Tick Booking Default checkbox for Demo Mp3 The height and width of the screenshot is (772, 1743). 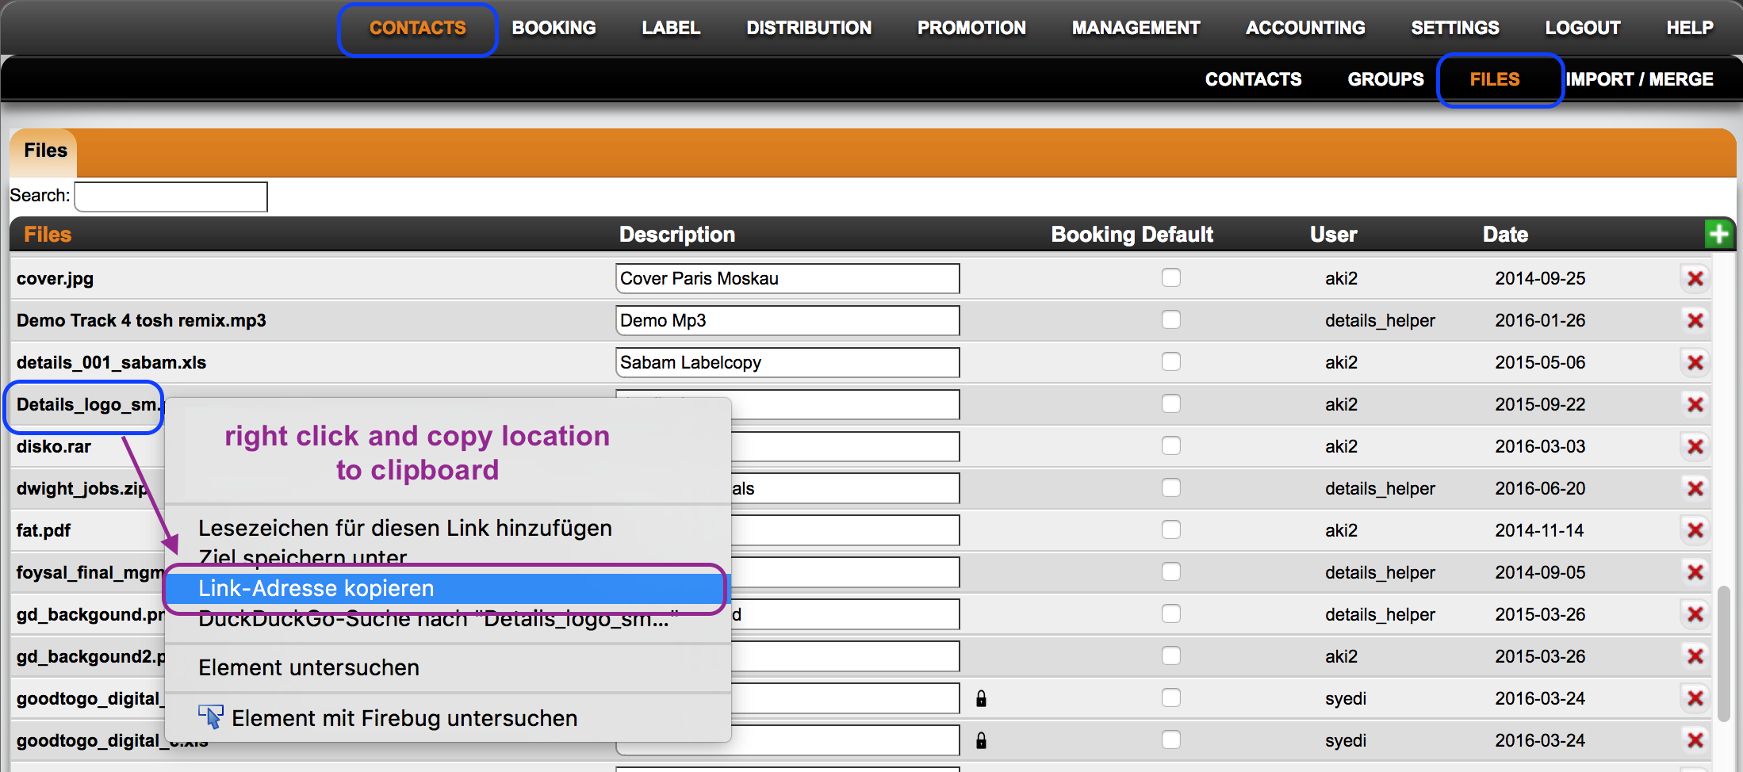point(1171,319)
